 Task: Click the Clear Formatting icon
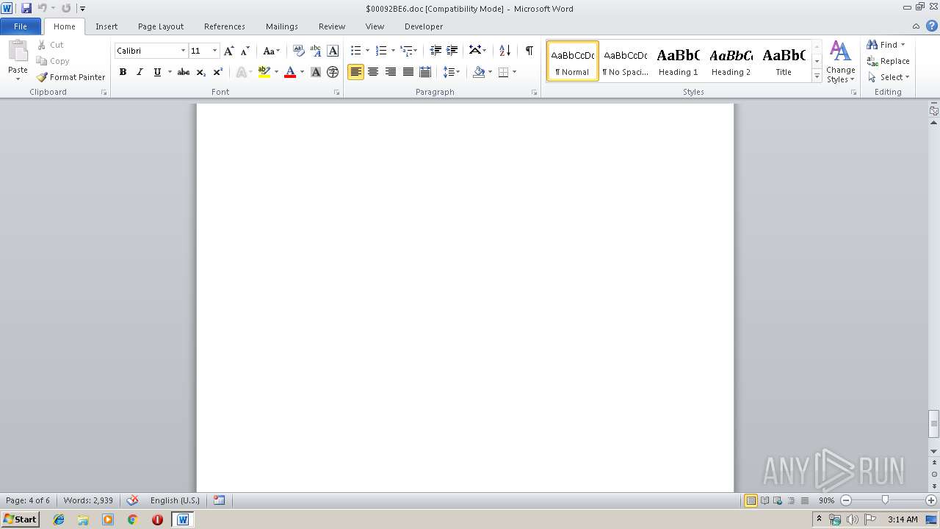coord(298,51)
